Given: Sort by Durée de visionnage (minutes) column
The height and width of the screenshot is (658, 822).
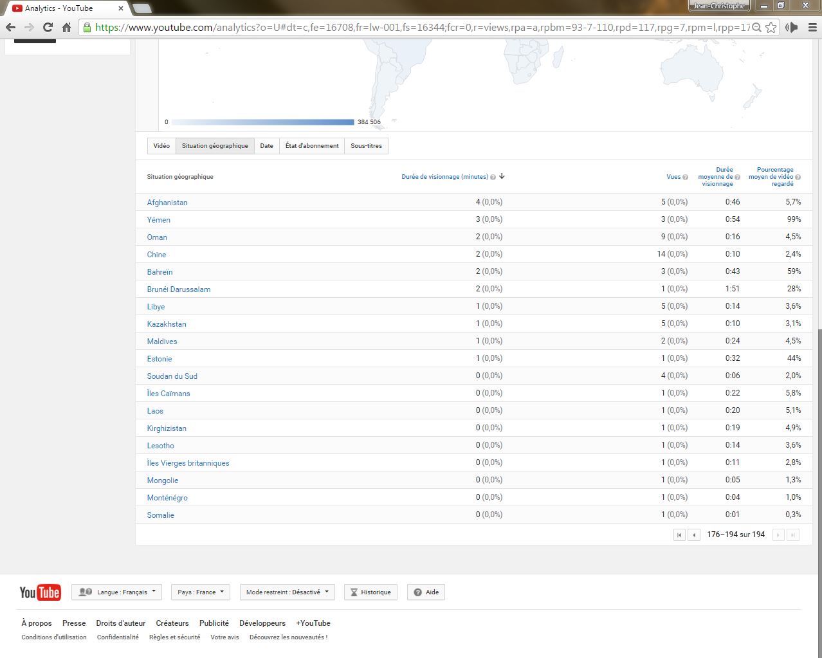Looking at the screenshot, I should [444, 177].
